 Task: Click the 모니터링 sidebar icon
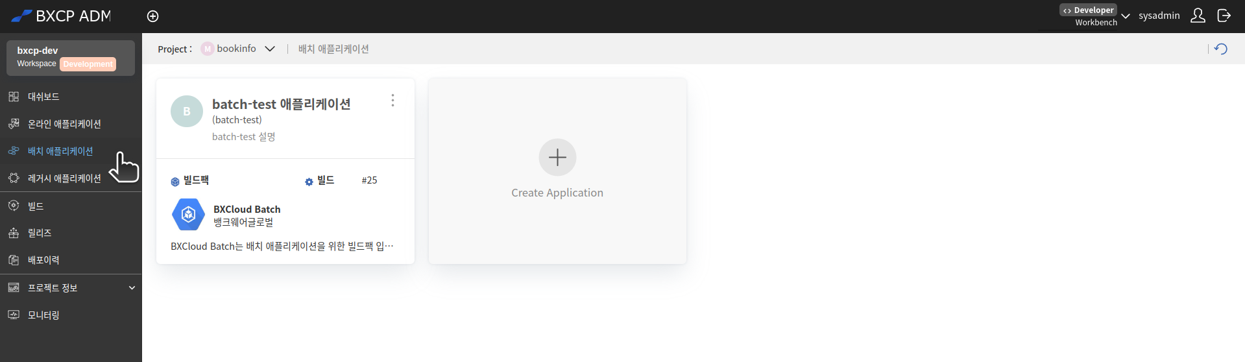click(x=14, y=315)
